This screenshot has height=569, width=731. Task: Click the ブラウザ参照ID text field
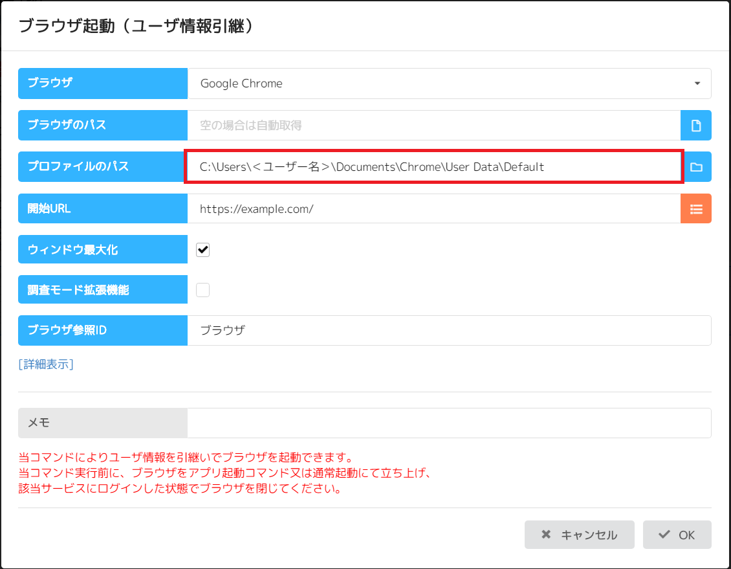pyautogui.click(x=449, y=330)
